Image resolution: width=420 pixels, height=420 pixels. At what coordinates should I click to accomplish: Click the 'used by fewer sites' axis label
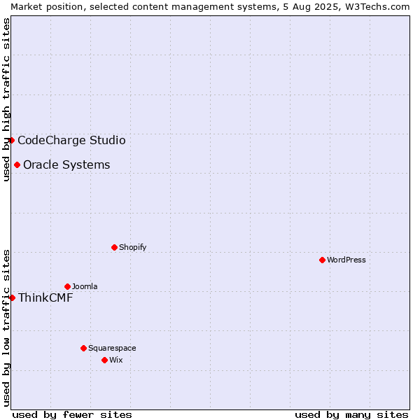(72, 415)
